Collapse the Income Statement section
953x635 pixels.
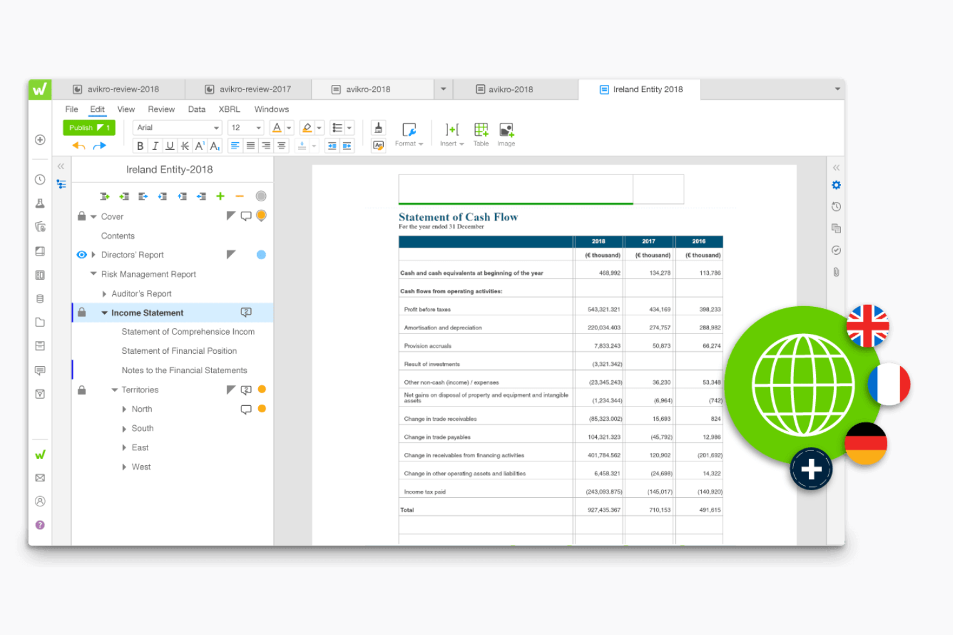[x=104, y=313]
